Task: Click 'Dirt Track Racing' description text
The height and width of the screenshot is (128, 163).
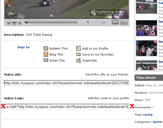Action: tap(39, 35)
